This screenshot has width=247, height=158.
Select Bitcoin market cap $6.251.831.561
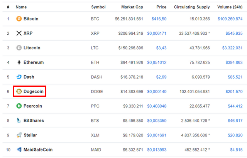tap(129, 19)
